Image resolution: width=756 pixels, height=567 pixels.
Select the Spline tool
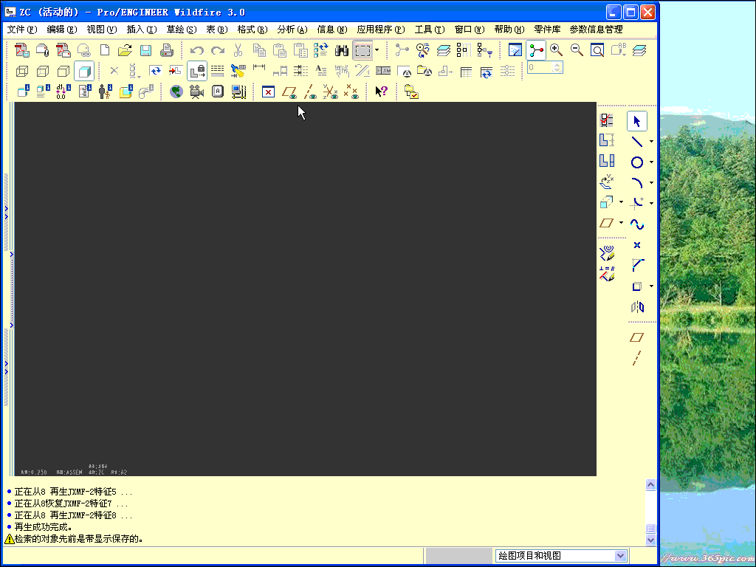[x=636, y=223]
